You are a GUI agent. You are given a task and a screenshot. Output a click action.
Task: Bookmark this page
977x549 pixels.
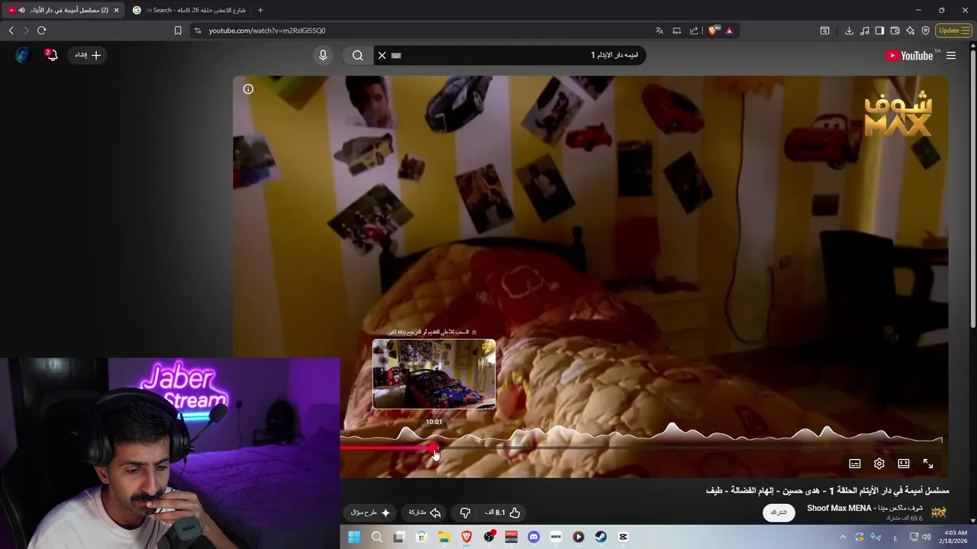pyautogui.click(x=178, y=30)
